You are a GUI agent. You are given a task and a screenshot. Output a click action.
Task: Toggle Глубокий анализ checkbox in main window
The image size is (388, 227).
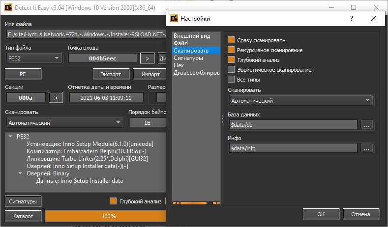click(113, 201)
